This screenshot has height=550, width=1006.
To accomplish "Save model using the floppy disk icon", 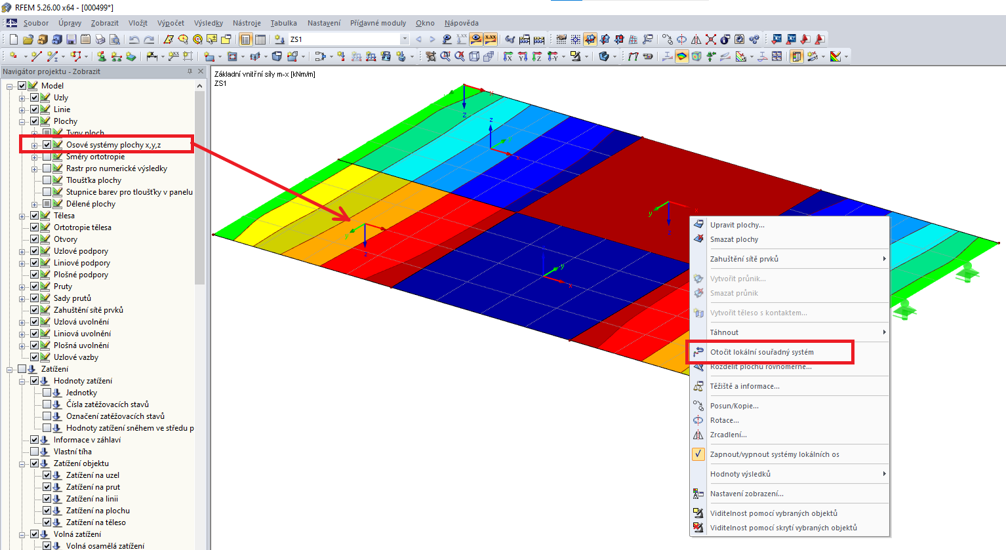I will (71, 39).
